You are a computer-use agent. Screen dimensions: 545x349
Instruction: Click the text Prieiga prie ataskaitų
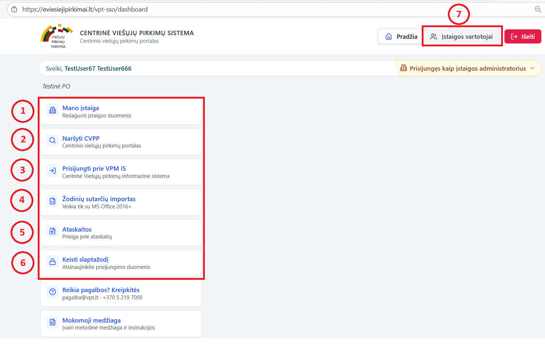coord(87,237)
